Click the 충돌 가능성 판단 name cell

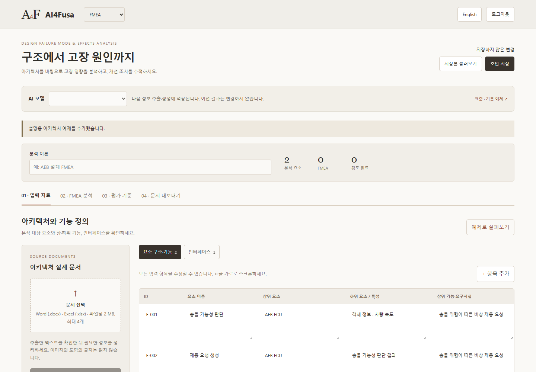point(220,325)
